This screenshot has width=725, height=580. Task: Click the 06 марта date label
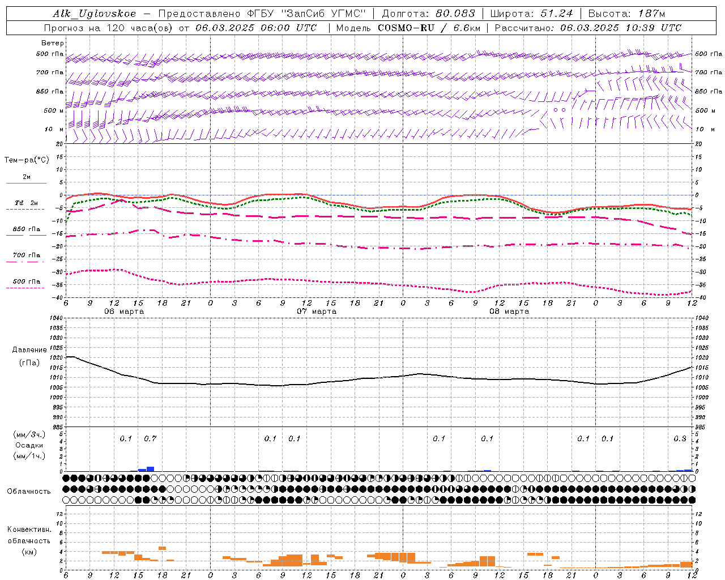(124, 312)
